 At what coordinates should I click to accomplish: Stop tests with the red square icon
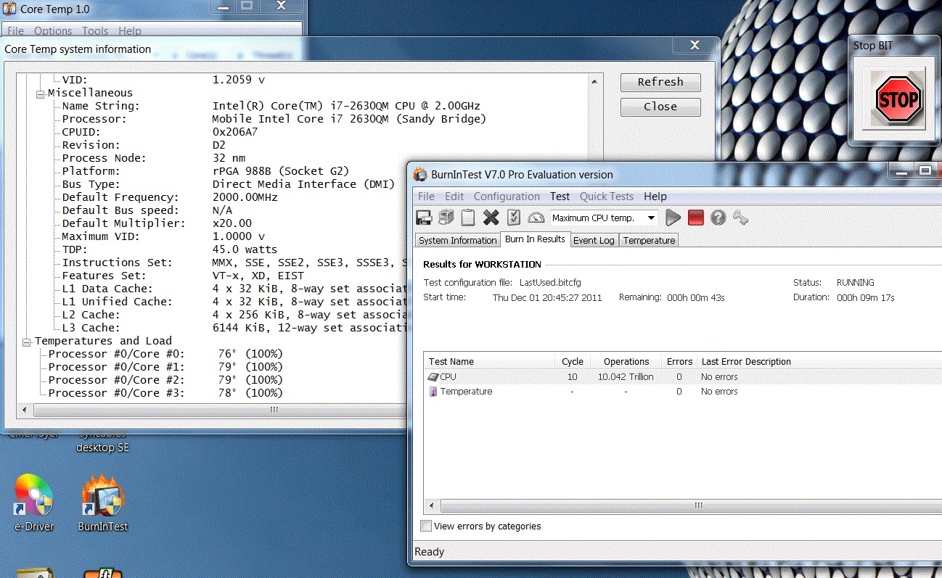(x=696, y=218)
